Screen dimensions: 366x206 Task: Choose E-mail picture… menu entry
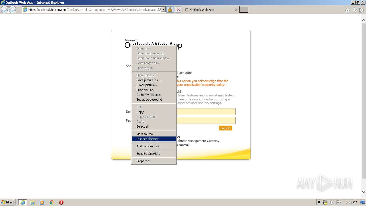tap(154, 85)
